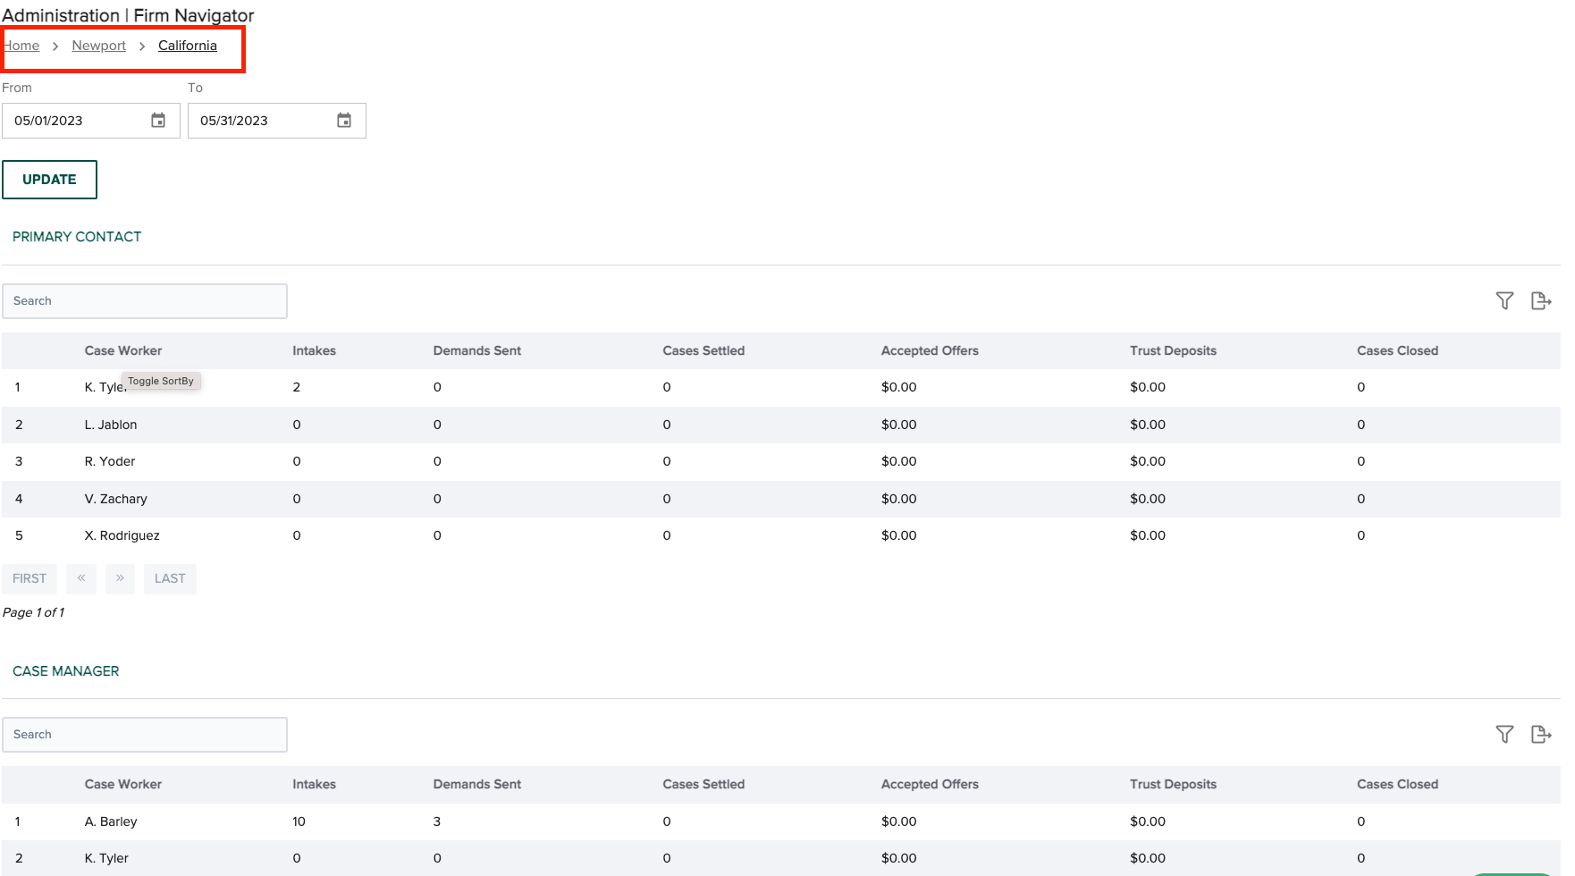
Task: Sort Case Manager by Cases Closed
Action: [x=1397, y=785]
